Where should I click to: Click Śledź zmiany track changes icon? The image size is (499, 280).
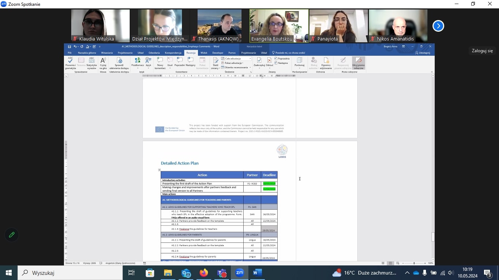215,63
